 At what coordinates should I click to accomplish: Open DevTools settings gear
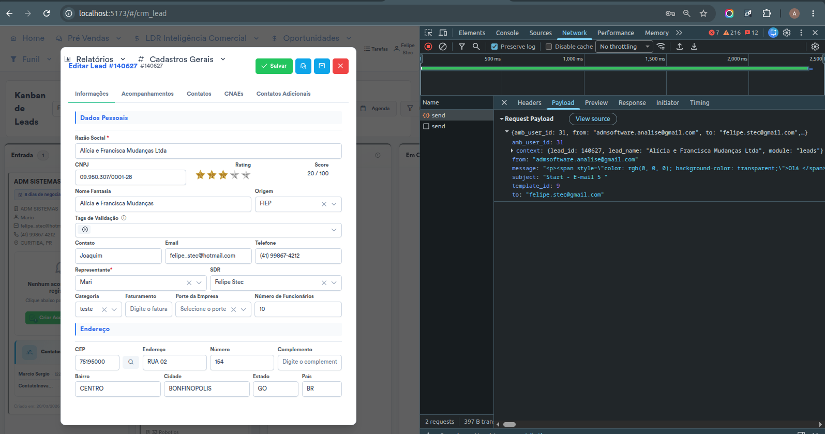[x=787, y=33]
